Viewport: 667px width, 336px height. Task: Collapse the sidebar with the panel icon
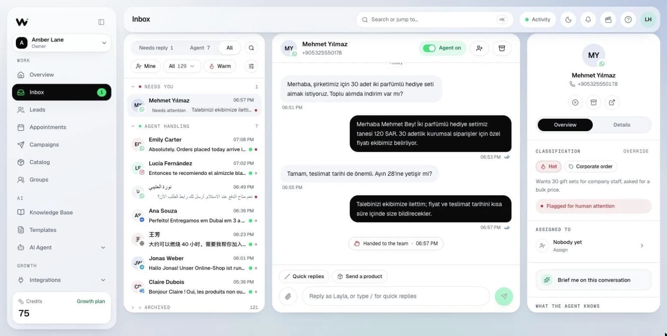(101, 22)
